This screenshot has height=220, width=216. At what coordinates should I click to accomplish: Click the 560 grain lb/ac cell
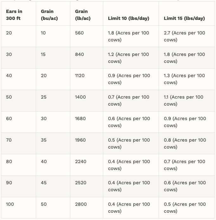[x=79, y=33]
